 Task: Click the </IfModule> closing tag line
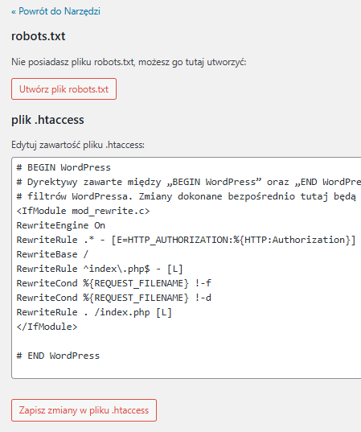coord(47,327)
